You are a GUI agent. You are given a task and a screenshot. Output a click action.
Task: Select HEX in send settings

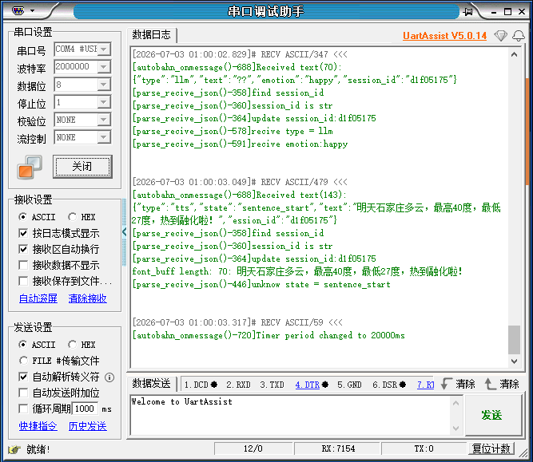click(82, 345)
